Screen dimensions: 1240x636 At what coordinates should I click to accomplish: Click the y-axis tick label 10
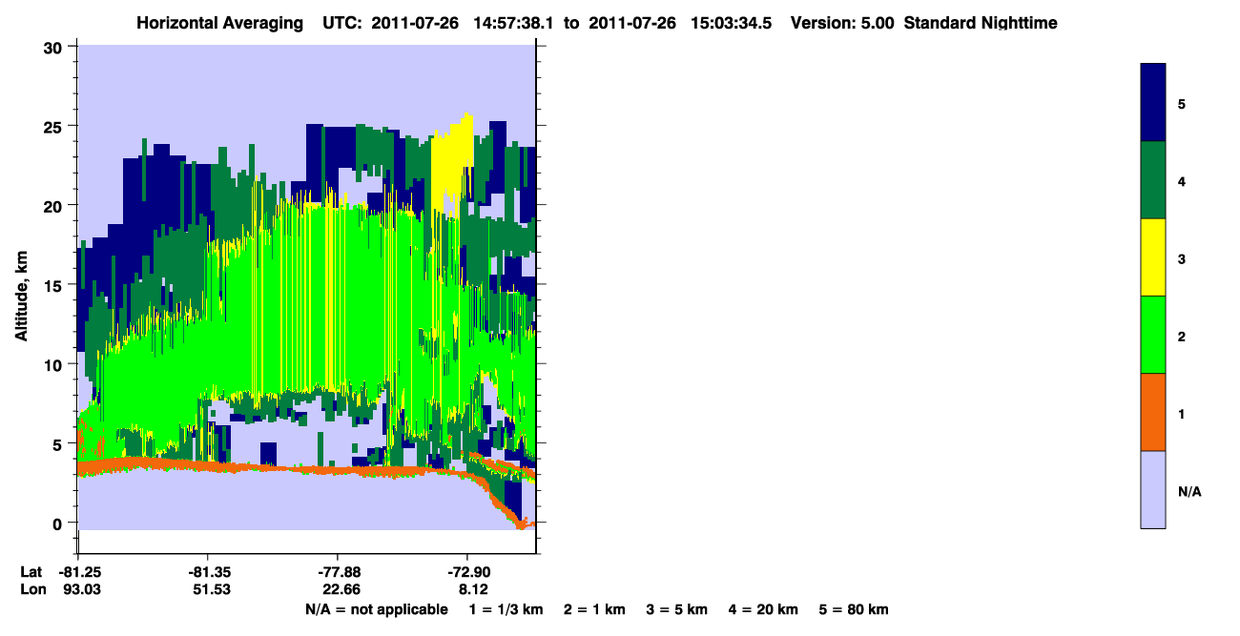53,363
